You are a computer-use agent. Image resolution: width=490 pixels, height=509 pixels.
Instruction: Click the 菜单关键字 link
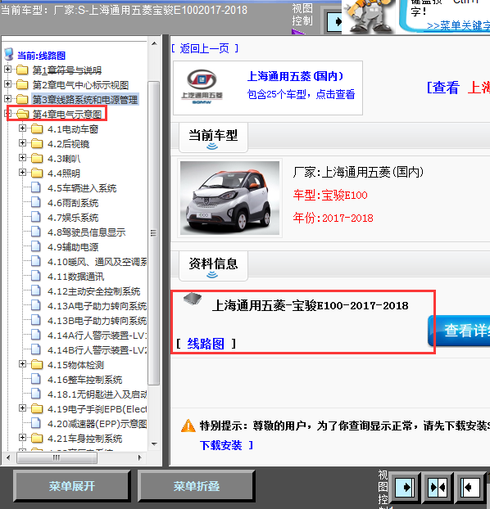coord(458,25)
